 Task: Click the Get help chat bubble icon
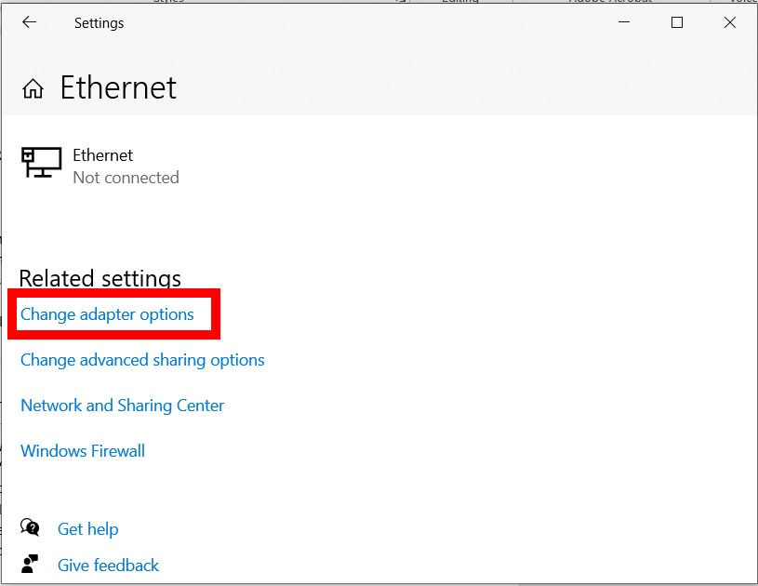31,528
